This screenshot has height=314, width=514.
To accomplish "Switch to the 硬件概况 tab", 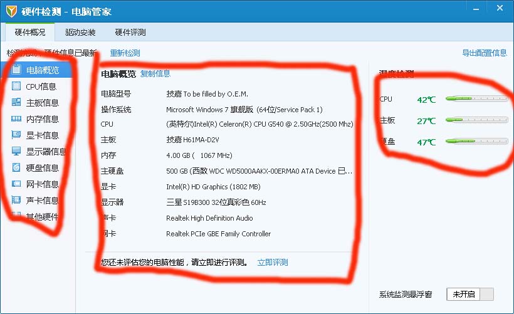I will (30, 33).
